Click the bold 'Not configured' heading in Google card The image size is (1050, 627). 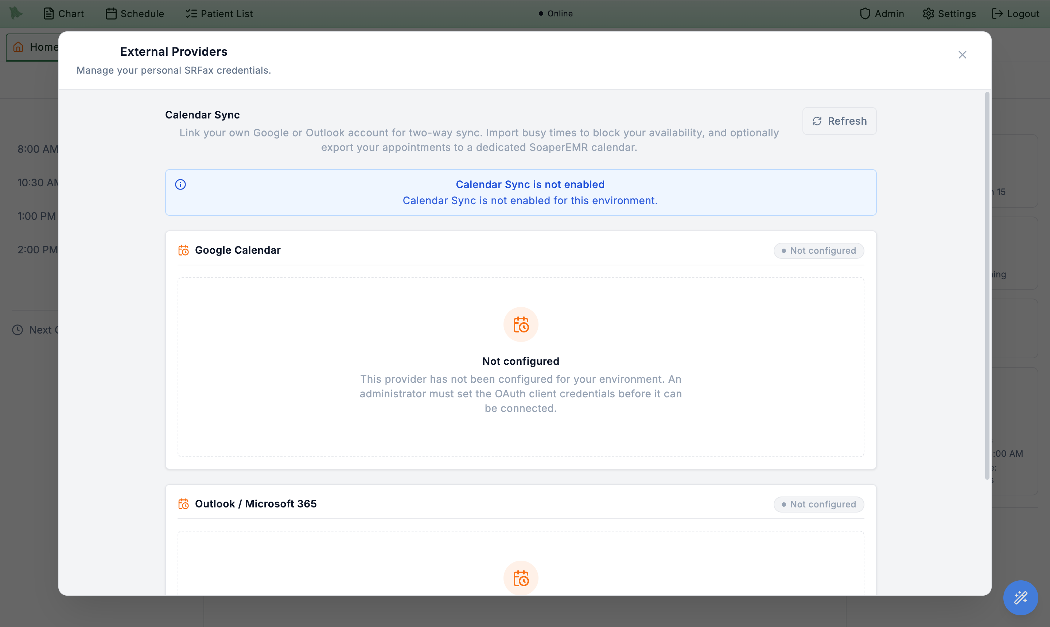[x=521, y=361]
